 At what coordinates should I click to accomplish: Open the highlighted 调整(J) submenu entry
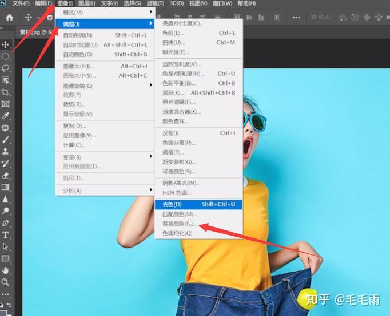[x=105, y=24]
